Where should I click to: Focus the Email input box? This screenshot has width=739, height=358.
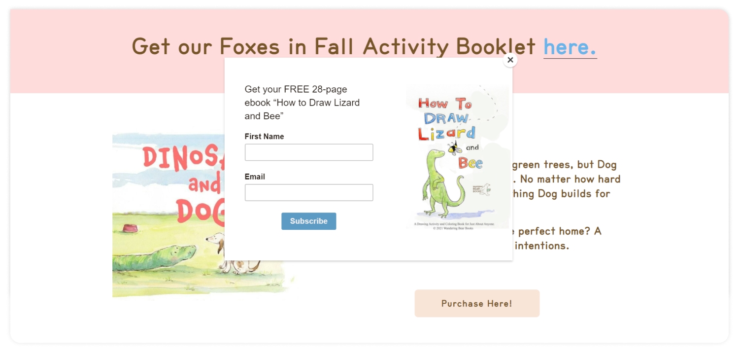click(x=309, y=192)
